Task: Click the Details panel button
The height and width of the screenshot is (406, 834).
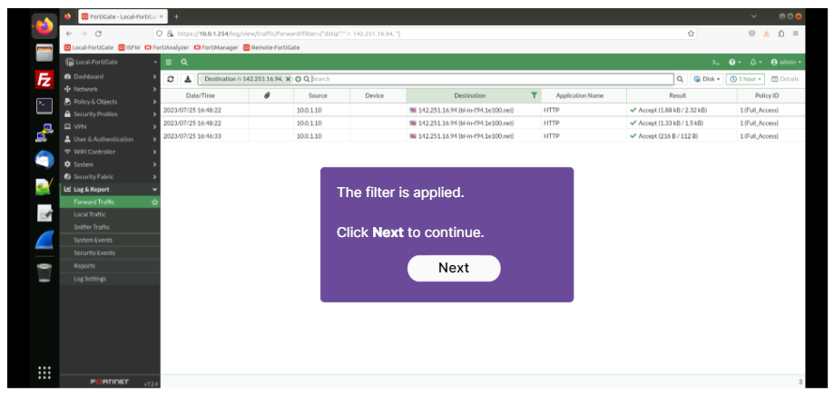Action: (x=785, y=79)
